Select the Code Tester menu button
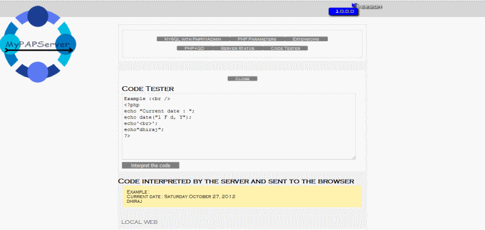 [x=285, y=49]
